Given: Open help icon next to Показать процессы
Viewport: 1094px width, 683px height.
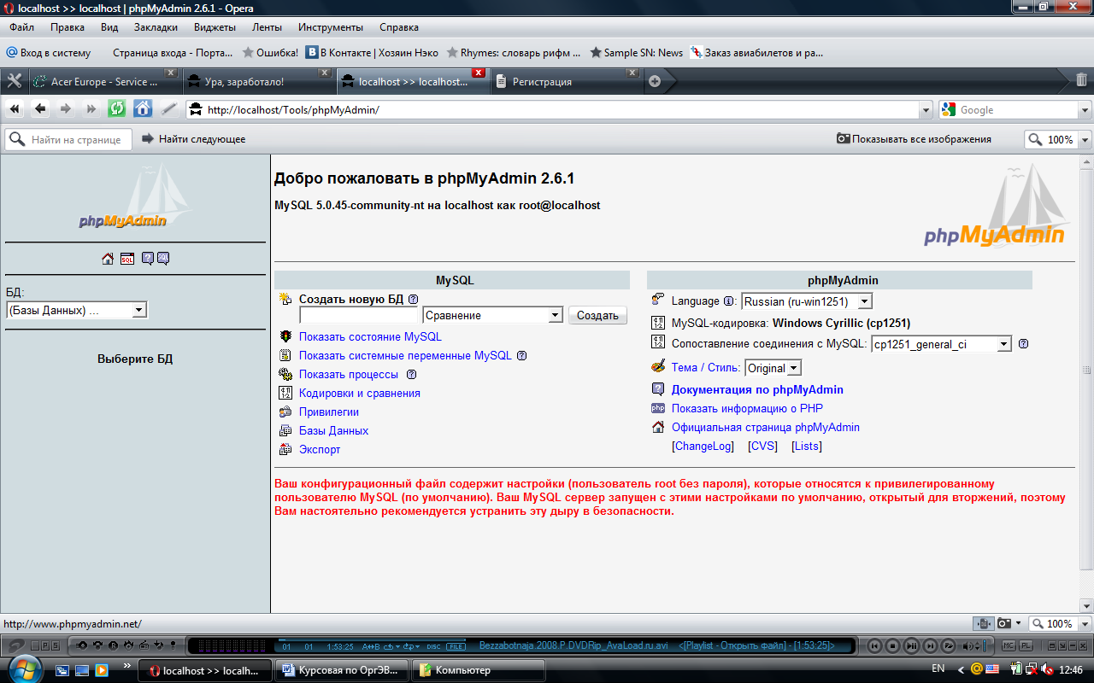Looking at the screenshot, I should click(411, 375).
